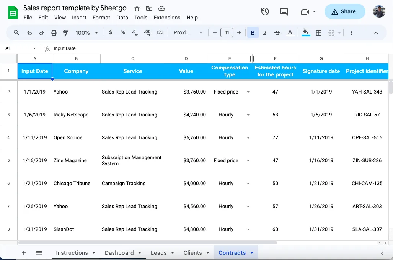This screenshot has width=393, height=260.
Task: Open more number formats 123
Action: coord(160,32)
